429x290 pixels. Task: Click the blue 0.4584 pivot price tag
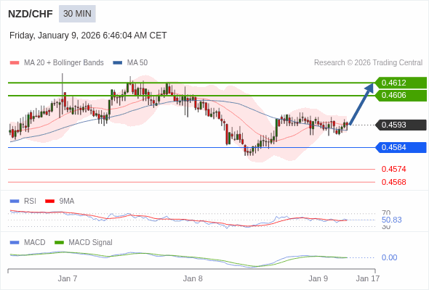tap(401, 147)
